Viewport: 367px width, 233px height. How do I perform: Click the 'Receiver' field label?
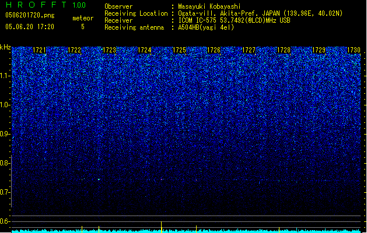pyautogui.click(x=118, y=20)
